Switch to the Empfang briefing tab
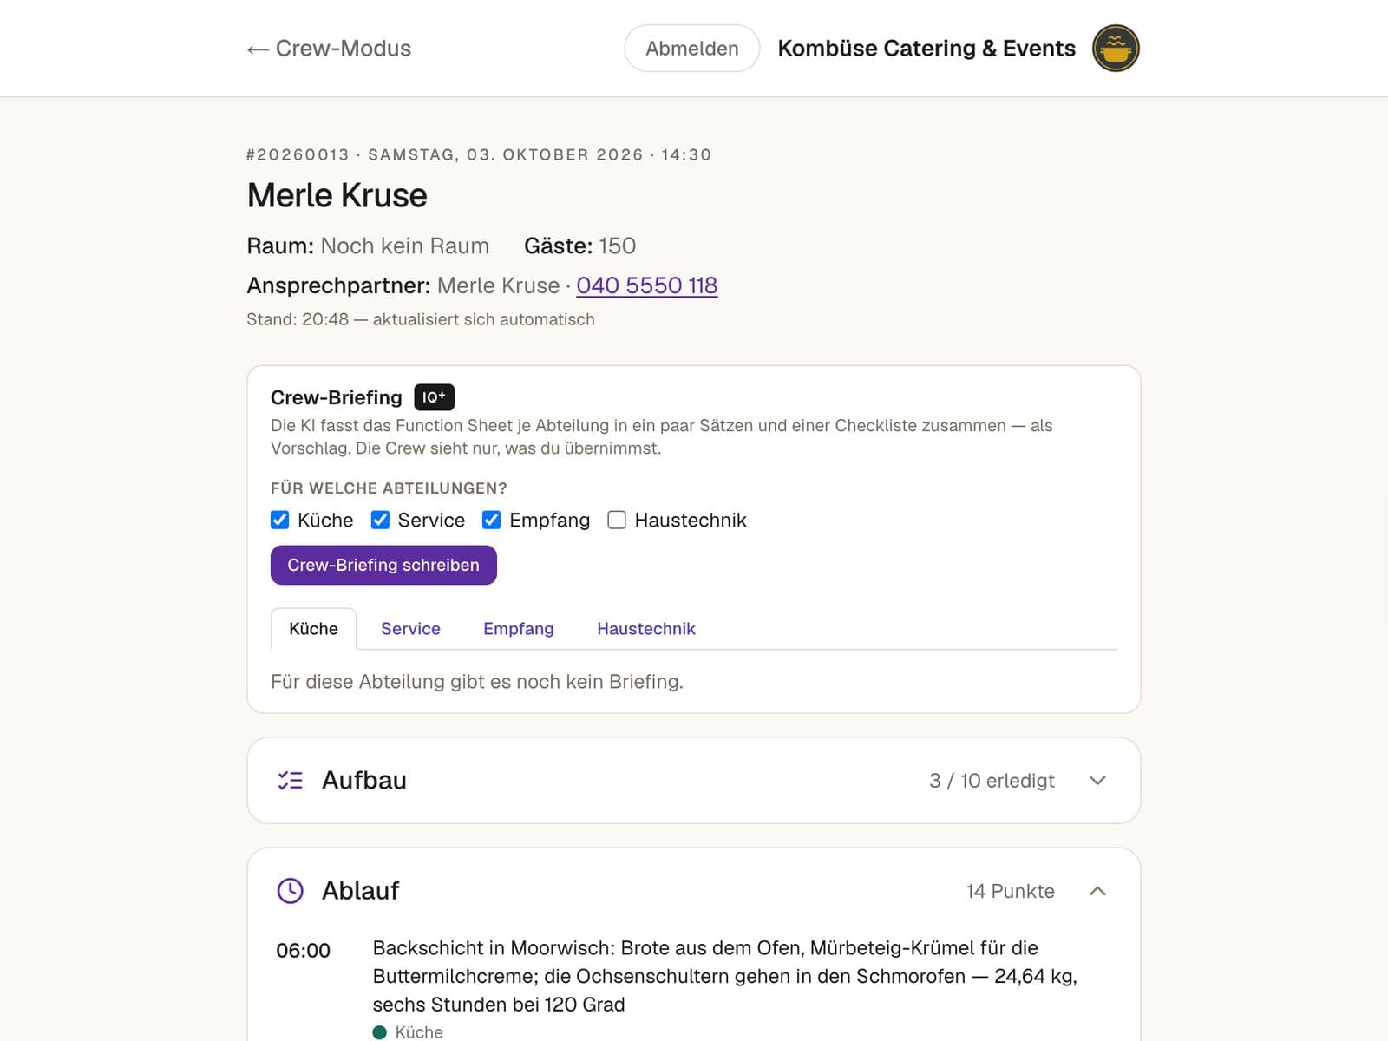1388x1041 pixels. 519,629
